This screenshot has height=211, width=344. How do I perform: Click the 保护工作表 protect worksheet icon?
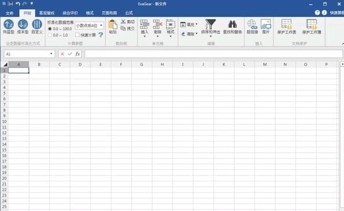pyautogui.click(x=287, y=24)
